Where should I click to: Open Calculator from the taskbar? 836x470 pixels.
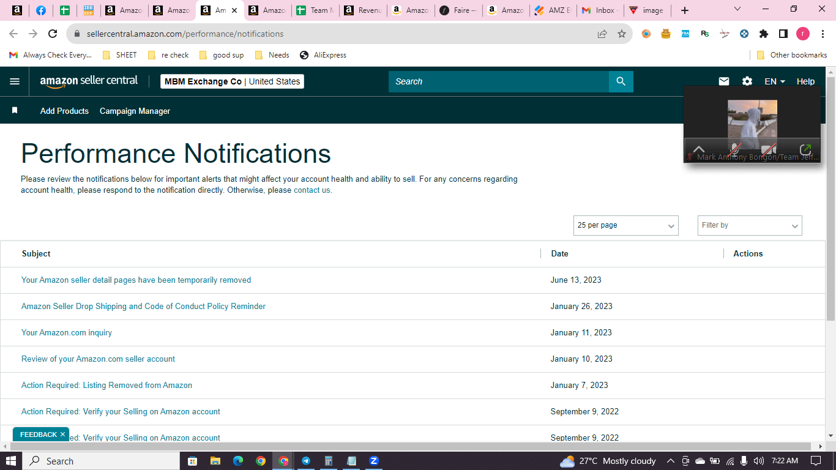tap(329, 461)
